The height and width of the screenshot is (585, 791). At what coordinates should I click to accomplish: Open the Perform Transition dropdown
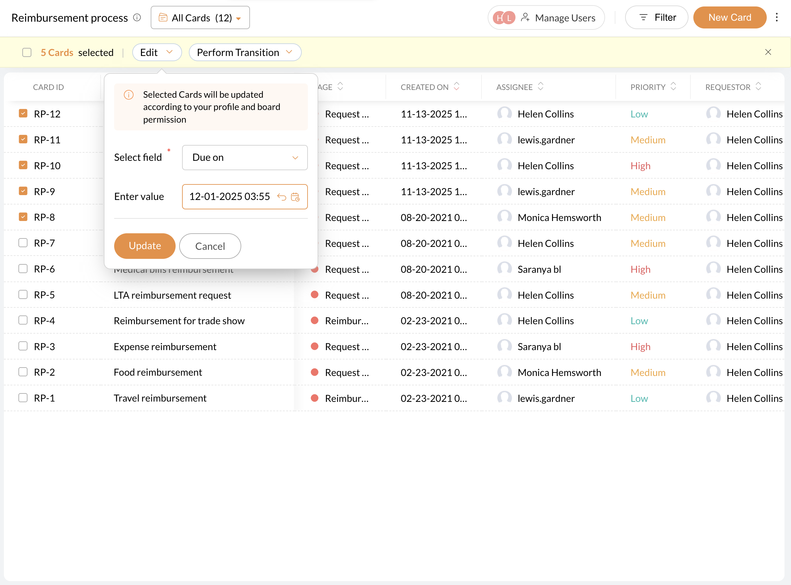coord(244,52)
